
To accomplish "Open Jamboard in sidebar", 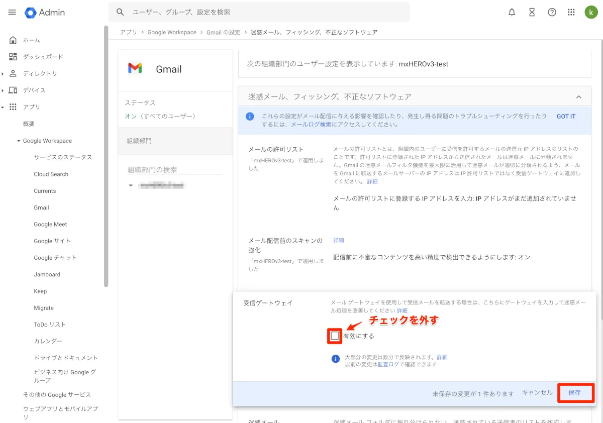I will coord(47,275).
